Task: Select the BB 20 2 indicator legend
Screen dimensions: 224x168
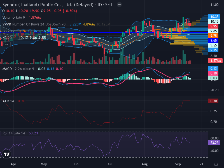Action: coord(8,31)
